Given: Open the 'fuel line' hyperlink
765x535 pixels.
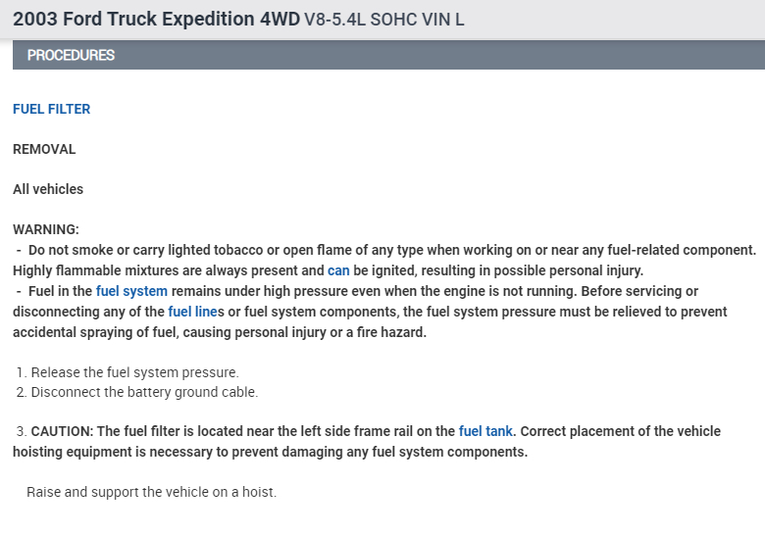Looking at the screenshot, I should click(x=192, y=312).
